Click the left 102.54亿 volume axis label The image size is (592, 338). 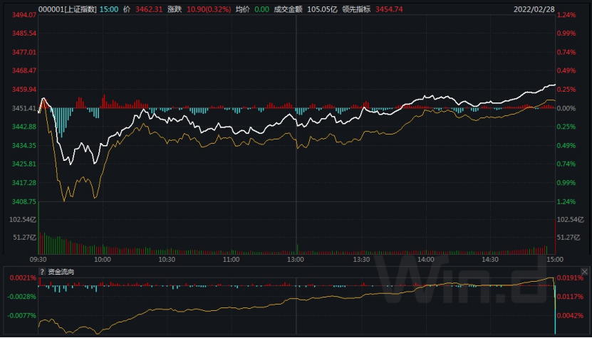coord(23,220)
